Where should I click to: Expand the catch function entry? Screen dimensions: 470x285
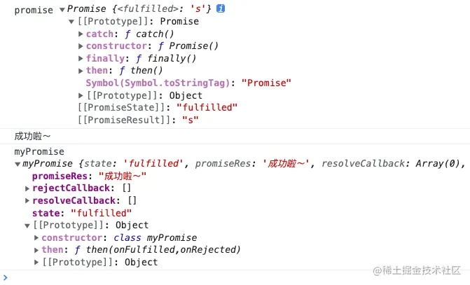coord(81,34)
